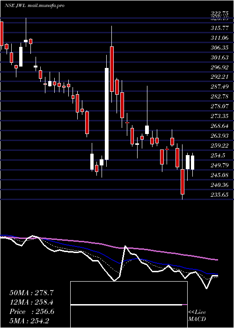Viewport: 234px width, 328px height.
Task: Click the 259.22 price axis label
Action: click(220, 145)
